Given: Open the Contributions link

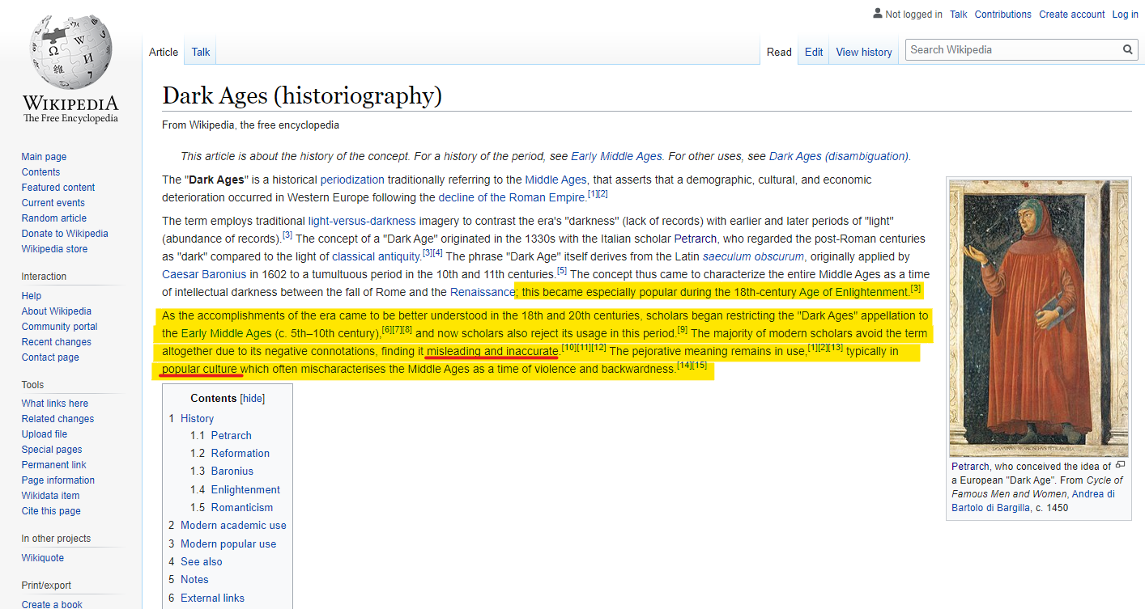Looking at the screenshot, I should (x=1003, y=15).
